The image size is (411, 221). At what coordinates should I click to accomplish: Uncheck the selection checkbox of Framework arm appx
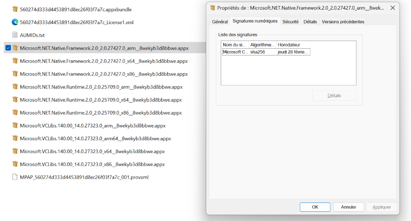(x=8, y=48)
